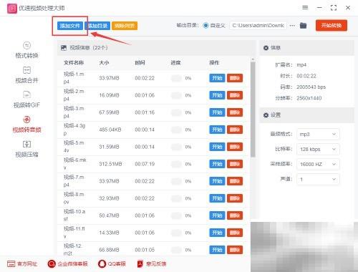This screenshot has height=272, width=358.
Task: Open the hamburger menu in title bar
Action: (x=305, y=8)
